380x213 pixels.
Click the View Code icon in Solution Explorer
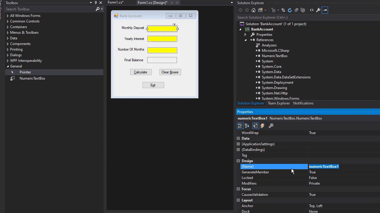click(x=312, y=10)
